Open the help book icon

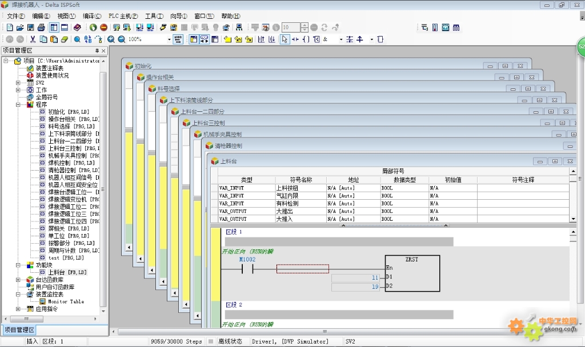pyautogui.click(x=77, y=27)
